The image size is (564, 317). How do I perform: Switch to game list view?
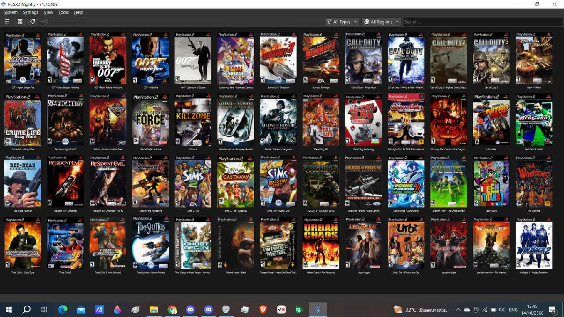pos(7,21)
